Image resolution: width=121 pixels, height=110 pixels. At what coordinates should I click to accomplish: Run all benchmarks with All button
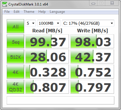[15, 26]
